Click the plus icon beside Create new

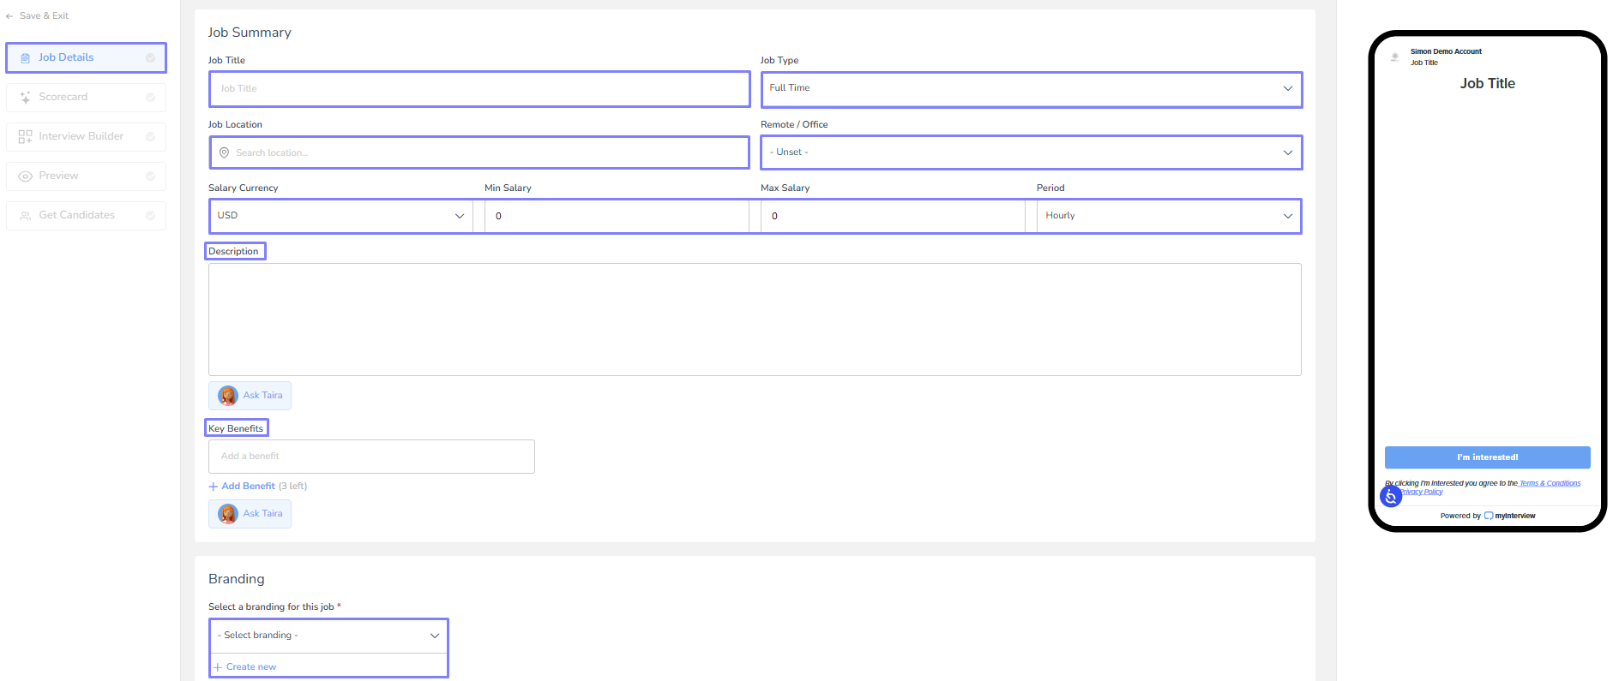click(218, 667)
